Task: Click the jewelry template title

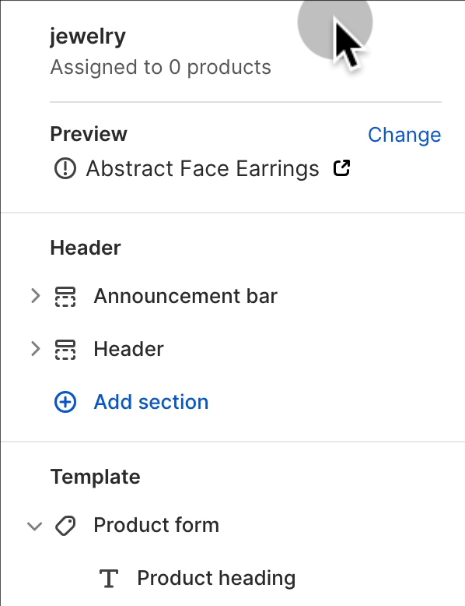Action: pyautogui.click(x=88, y=37)
